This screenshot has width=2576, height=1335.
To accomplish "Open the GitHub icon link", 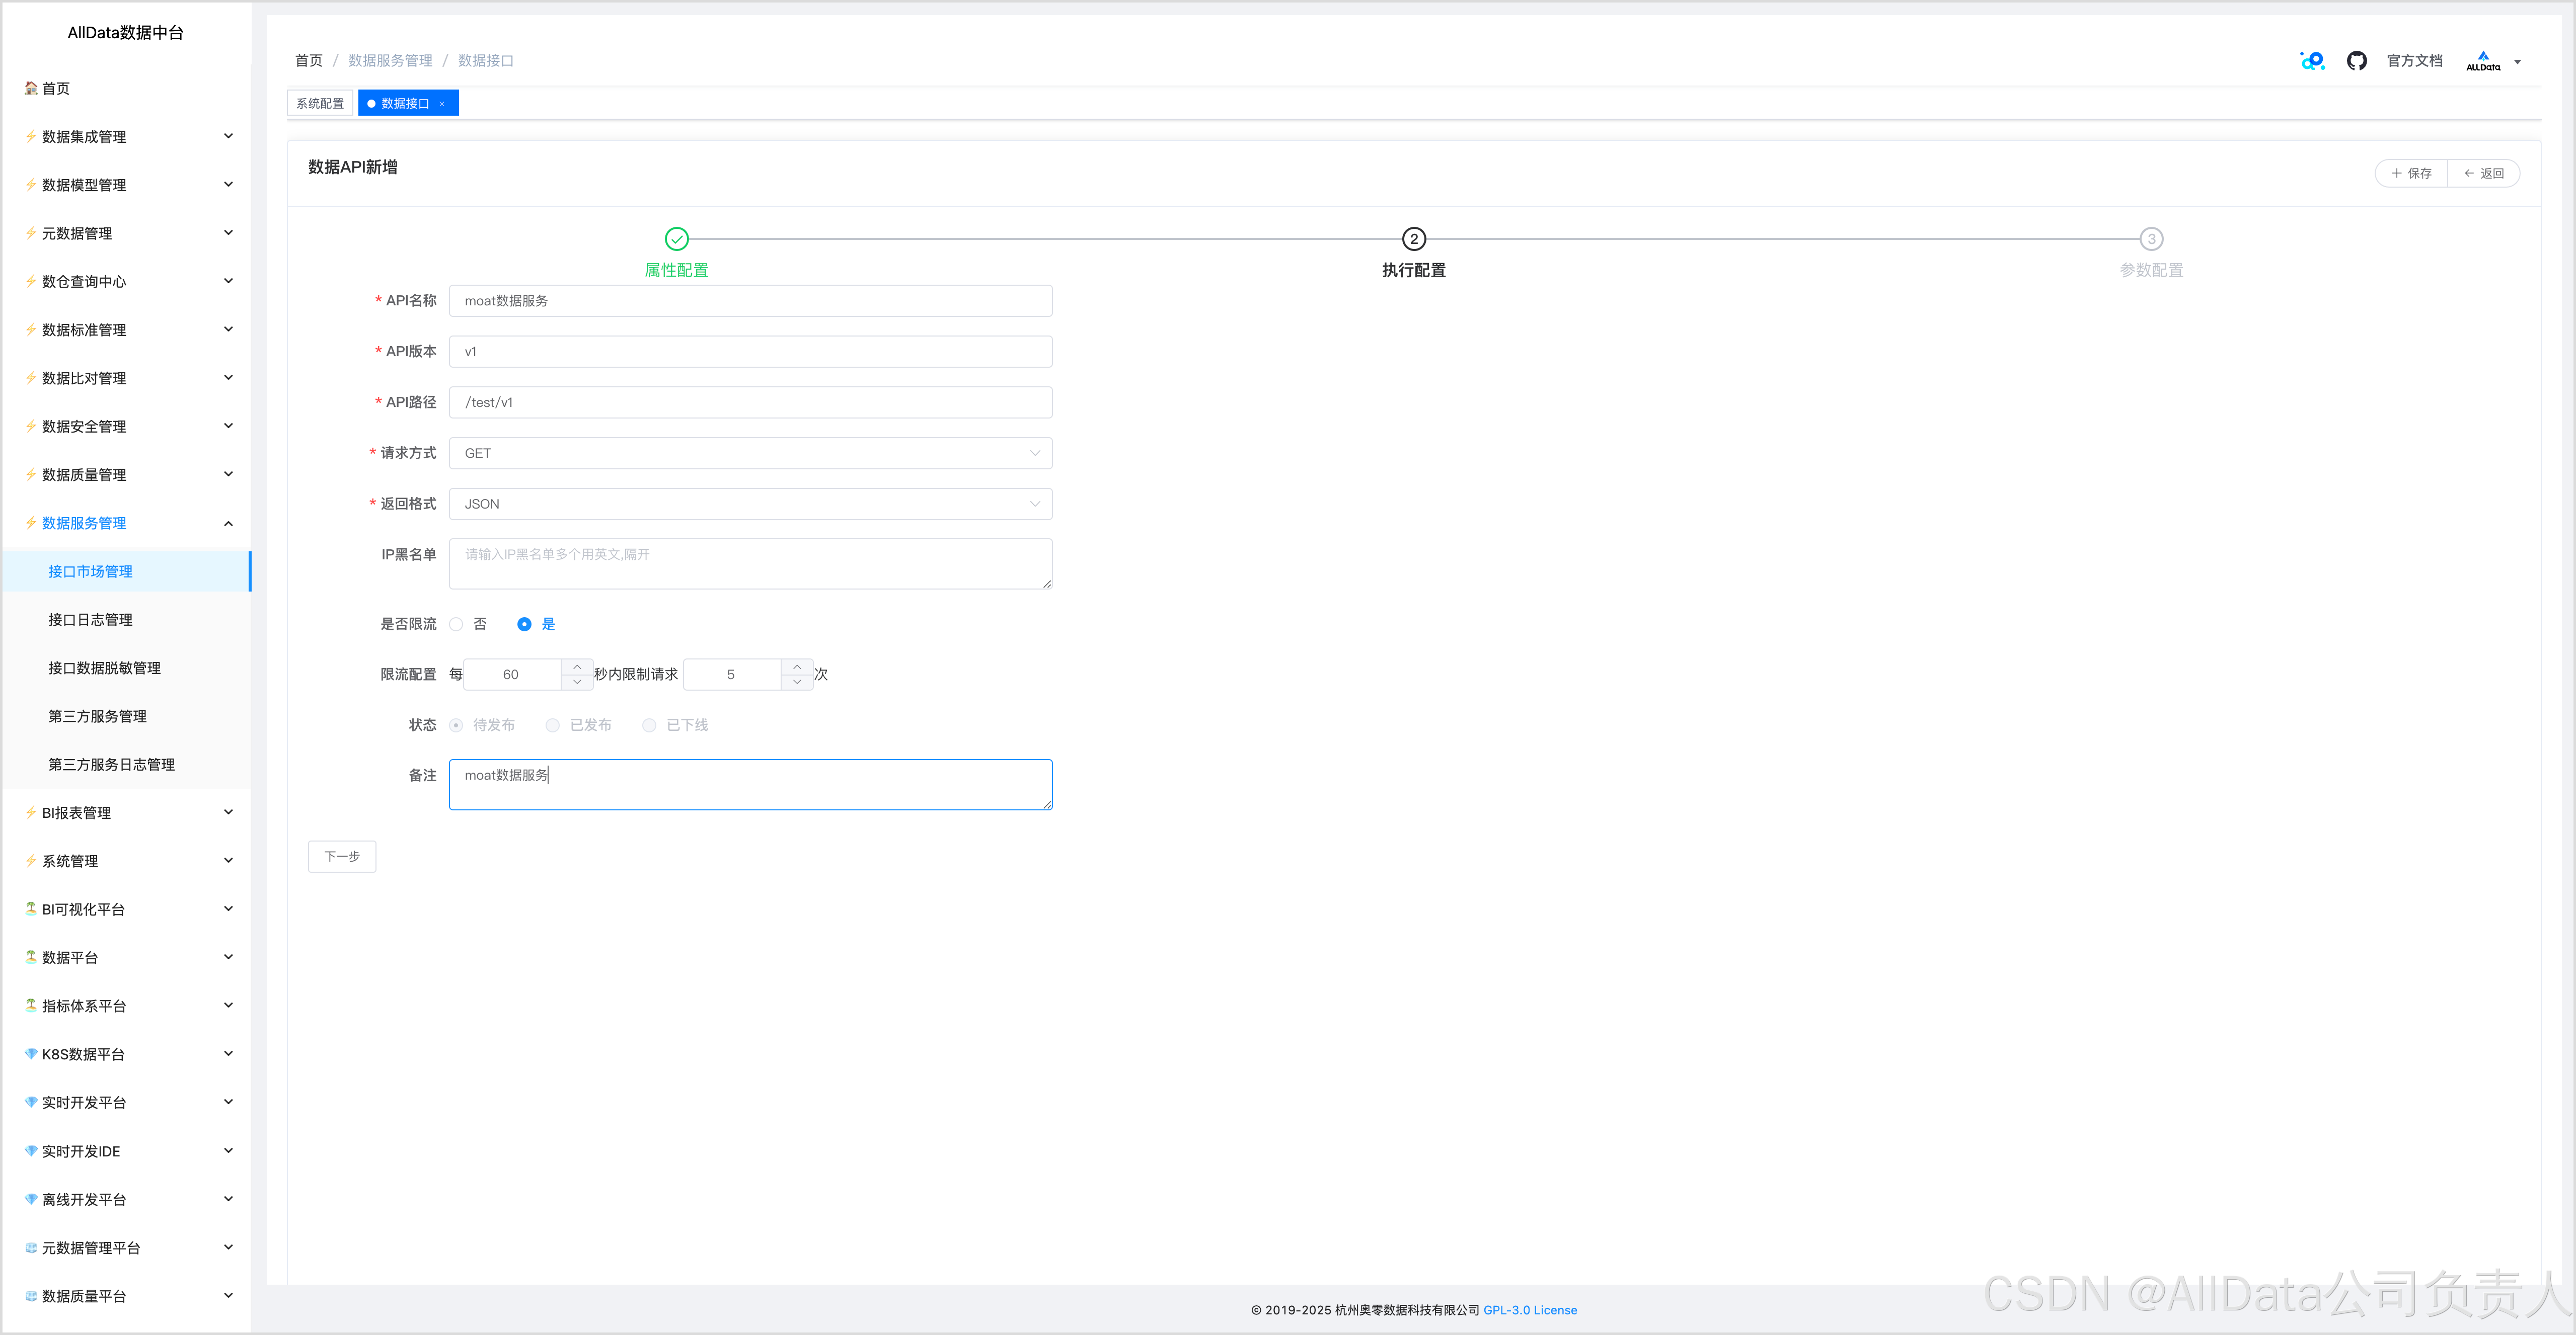I will (2356, 61).
